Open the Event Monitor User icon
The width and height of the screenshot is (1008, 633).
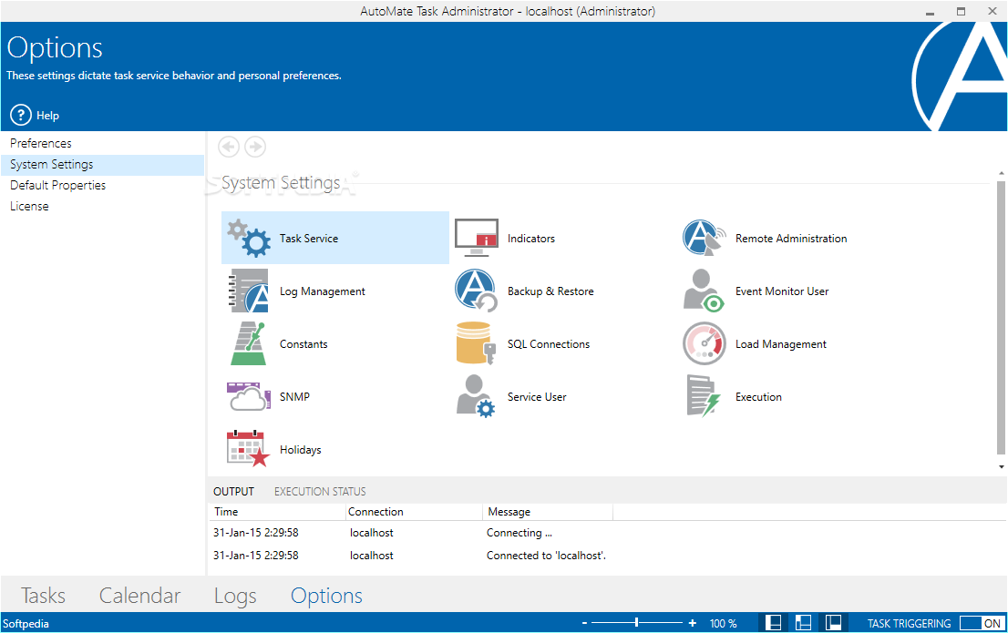(x=704, y=291)
